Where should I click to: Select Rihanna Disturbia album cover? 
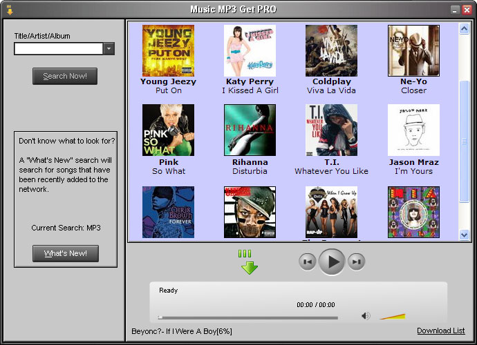coord(250,130)
